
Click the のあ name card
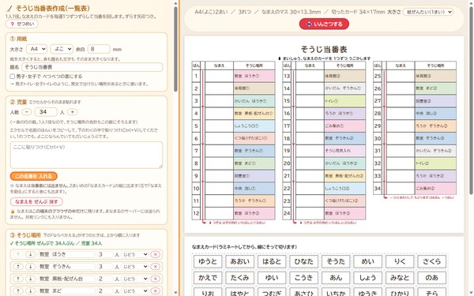point(431,278)
